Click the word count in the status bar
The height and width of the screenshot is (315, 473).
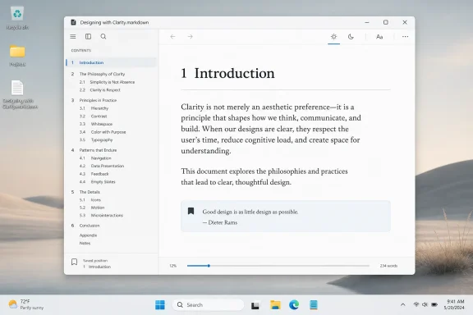[388, 266]
